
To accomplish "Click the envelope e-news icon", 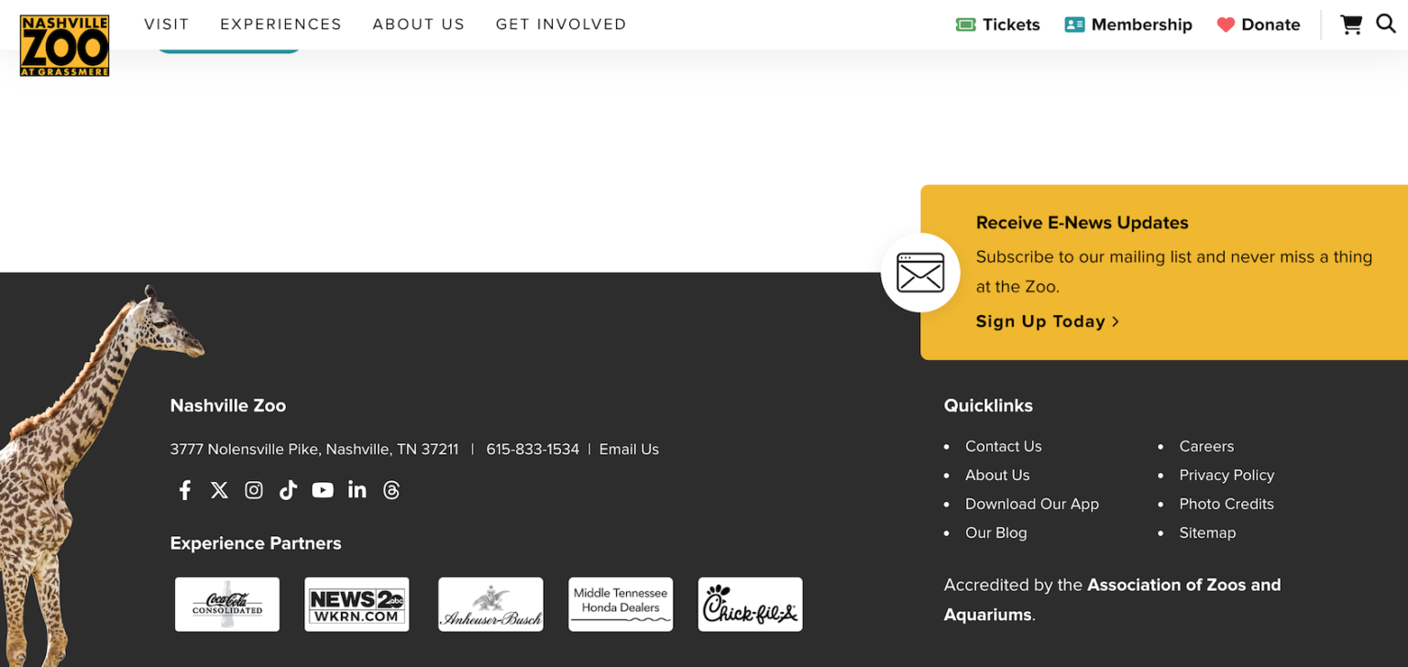I will (919, 273).
